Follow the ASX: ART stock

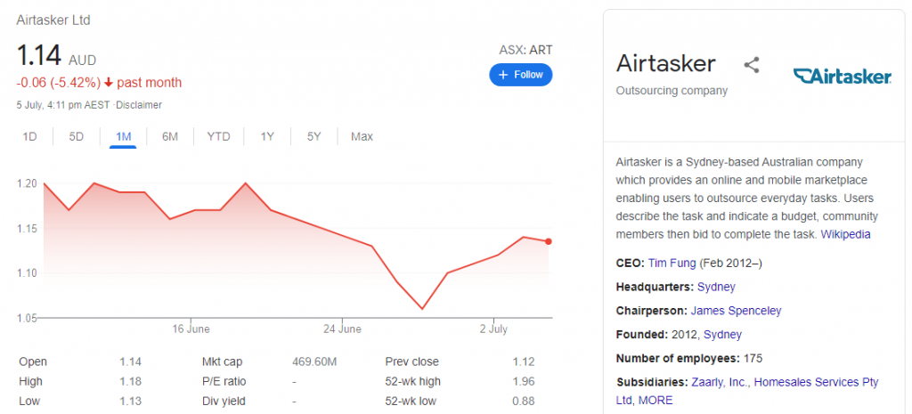(520, 75)
